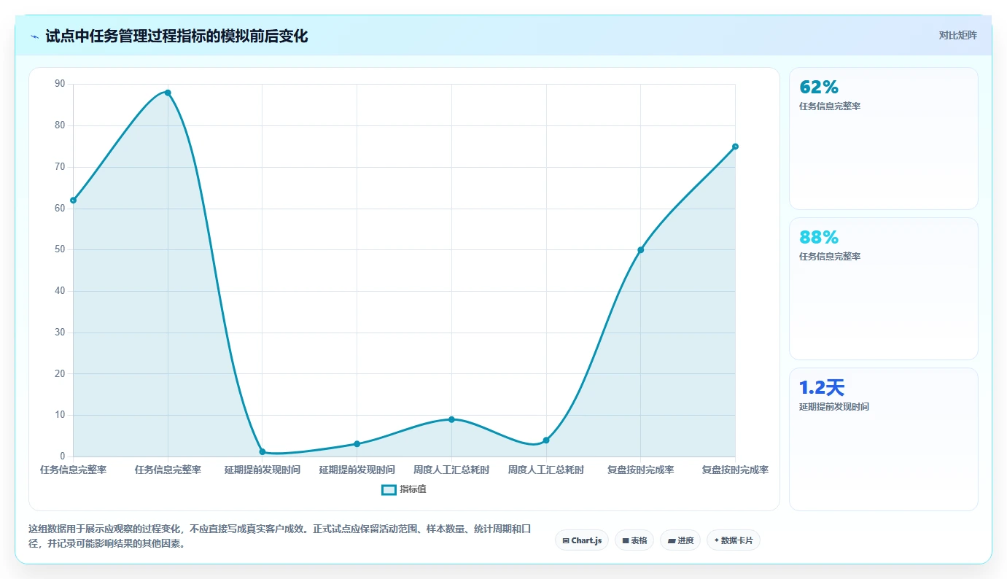Click the 延期提前发现时间 caption under 1.2天
Screen dimensions: 1007x579
click(x=834, y=407)
